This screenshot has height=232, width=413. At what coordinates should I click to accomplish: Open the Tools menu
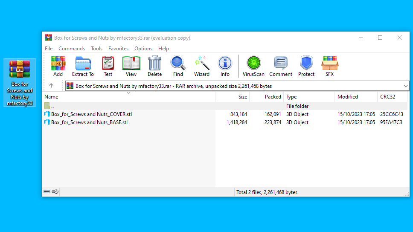(97, 49)
